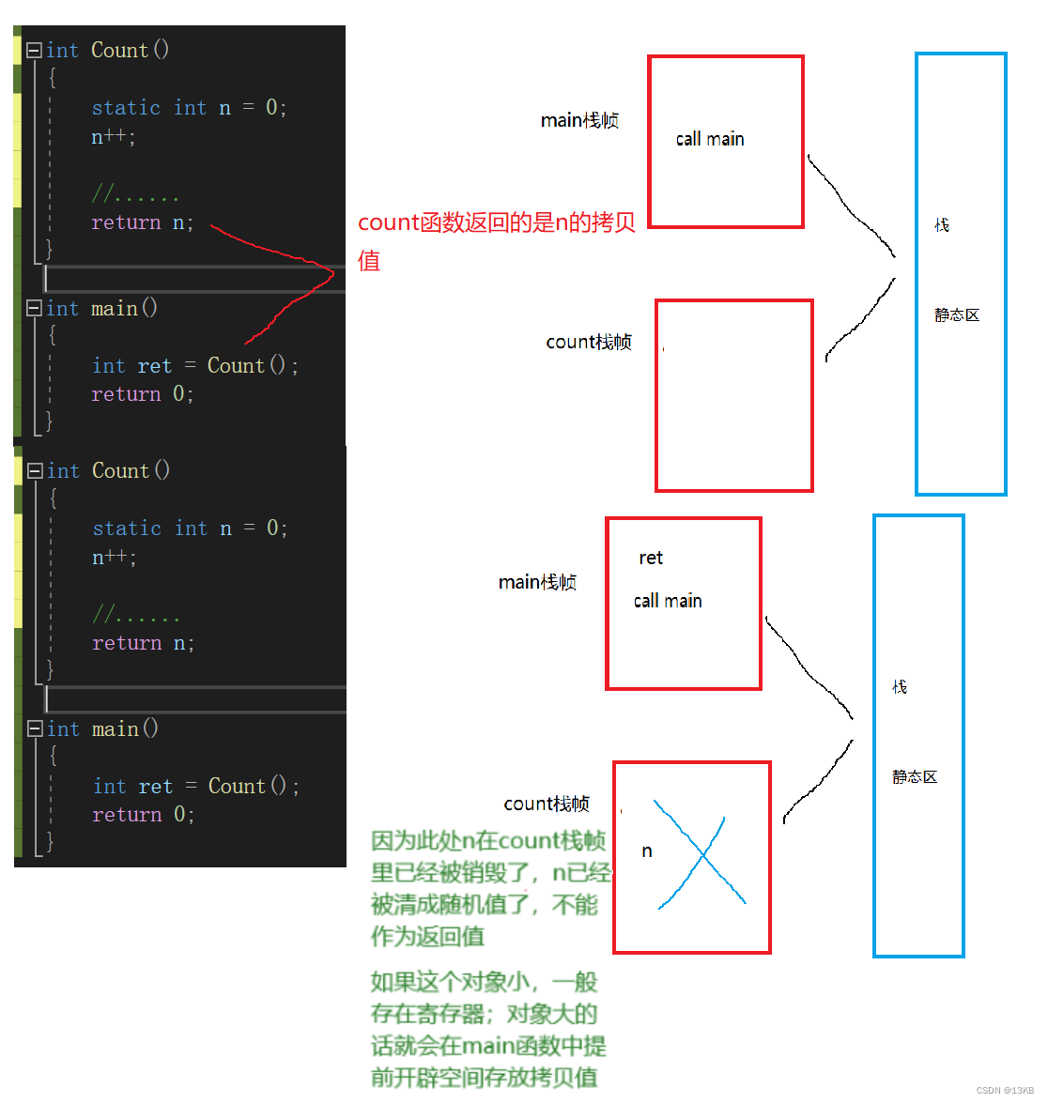Screen dimensions: 1048x1103
Task: Click 'return 0;' line in lower code snippet
Action: 143,815
